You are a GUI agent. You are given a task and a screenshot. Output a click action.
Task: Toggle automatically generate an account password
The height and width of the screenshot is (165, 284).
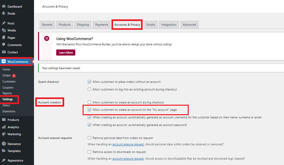click(x=89, y=125)
